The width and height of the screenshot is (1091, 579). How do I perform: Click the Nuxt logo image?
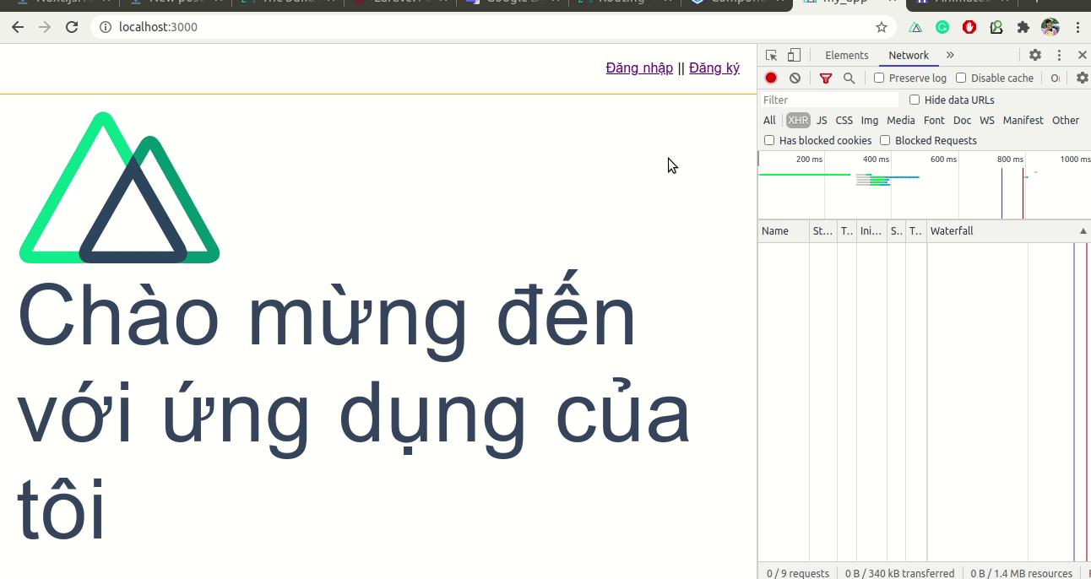(119, 187)
